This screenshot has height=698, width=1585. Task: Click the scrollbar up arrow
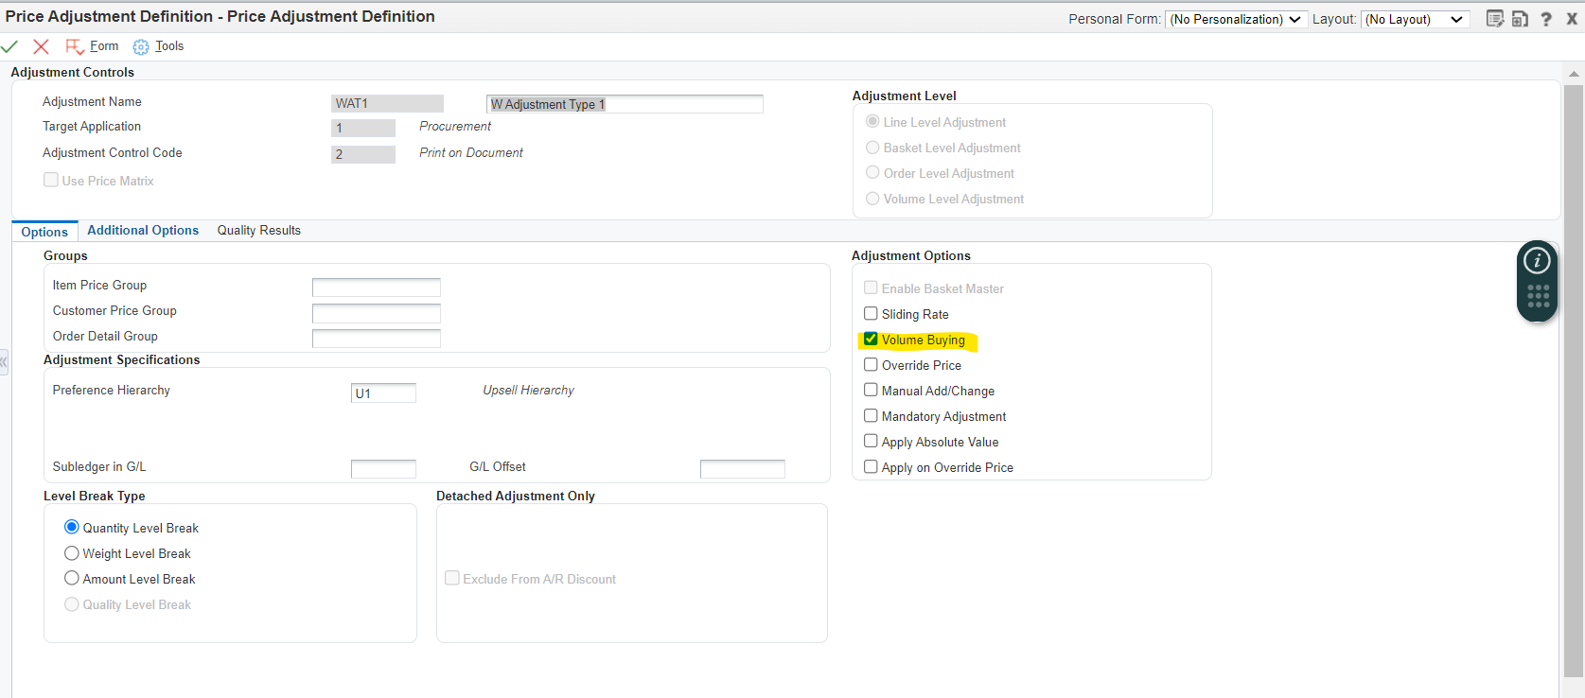click(x=1574, y=74)
